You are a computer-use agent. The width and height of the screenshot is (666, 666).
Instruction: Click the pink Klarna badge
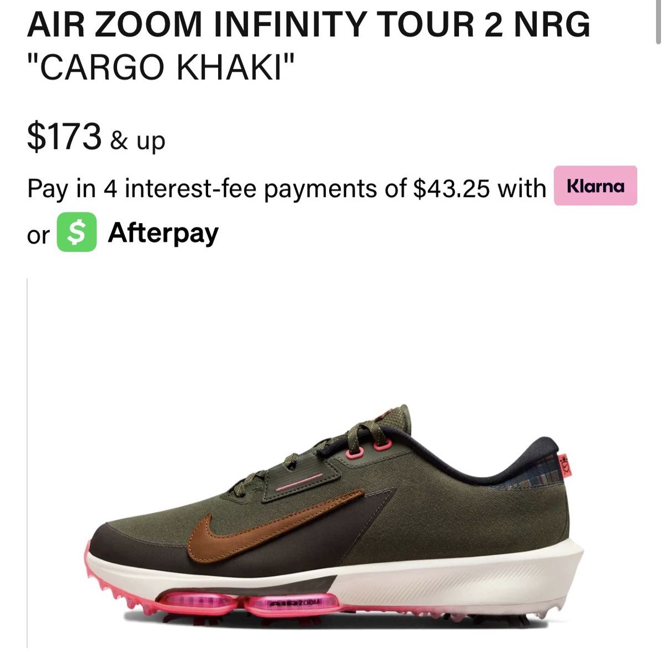596,186
